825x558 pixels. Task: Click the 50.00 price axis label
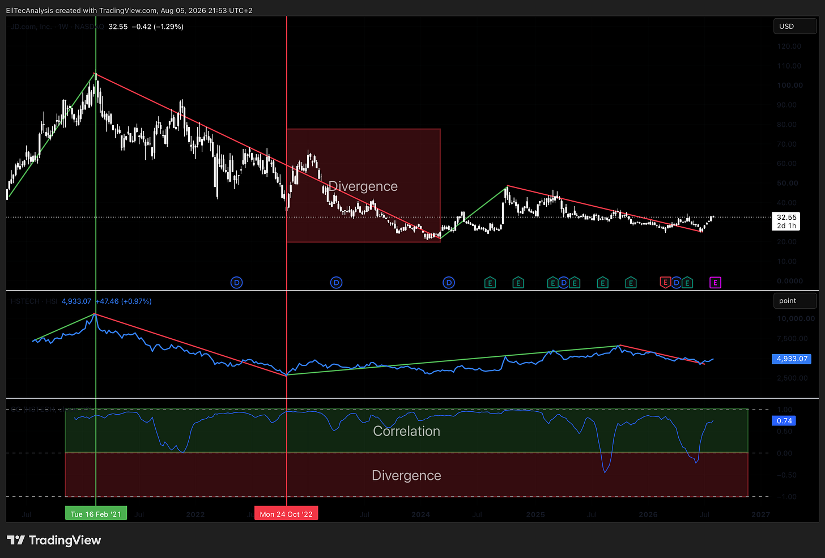[x=788, y=183]
